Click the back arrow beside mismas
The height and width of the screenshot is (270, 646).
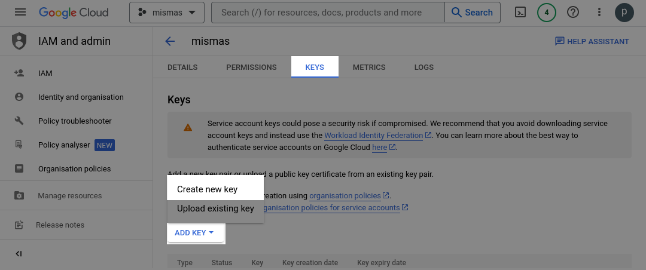(x=170, y=41)
